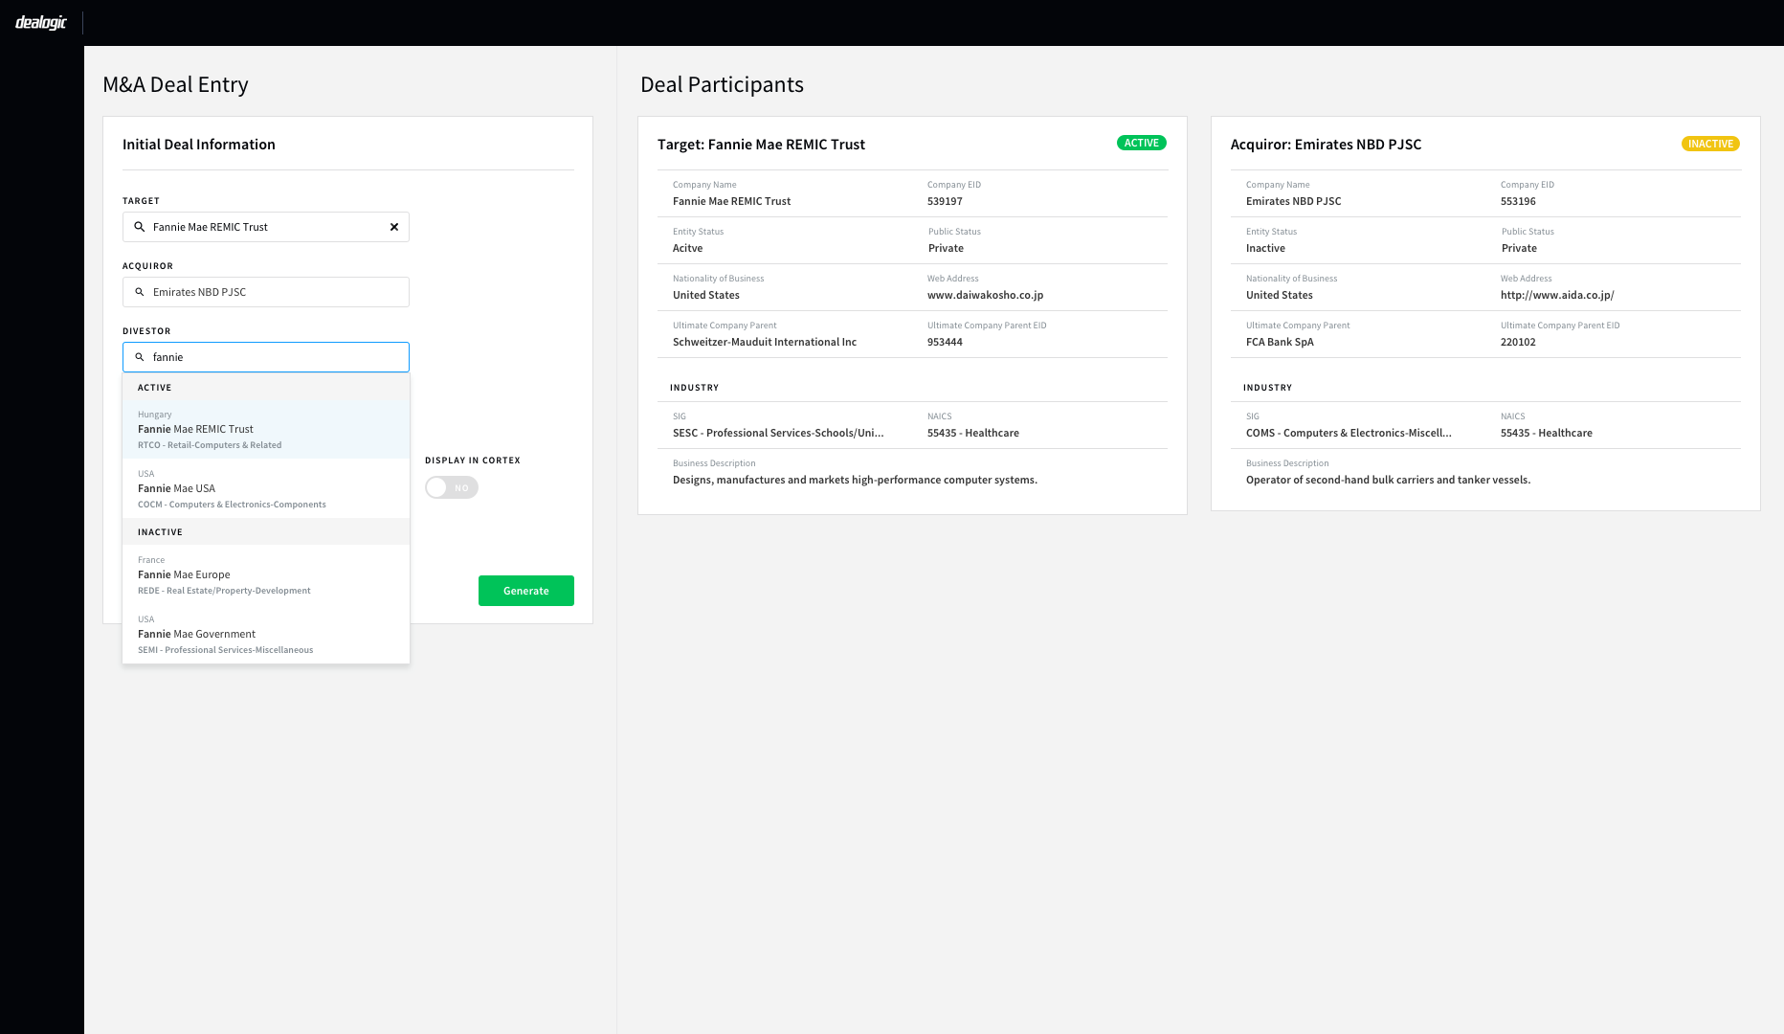Click the Acquiror header Emirates NBD PJSC
The image size is (1784, 1034).
tap(1326, 145)
